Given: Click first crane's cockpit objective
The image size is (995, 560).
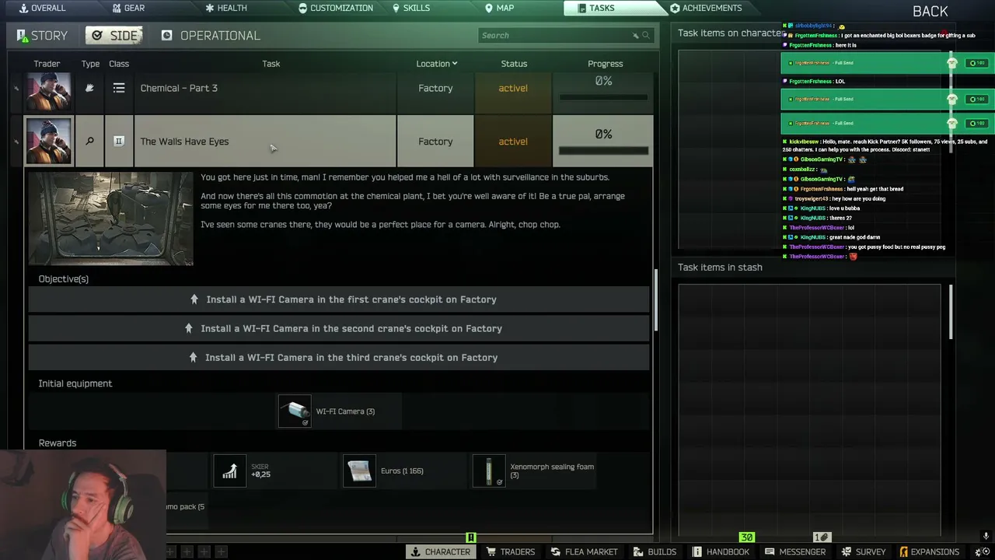Looking at the screenshot, I should [339, 299].
